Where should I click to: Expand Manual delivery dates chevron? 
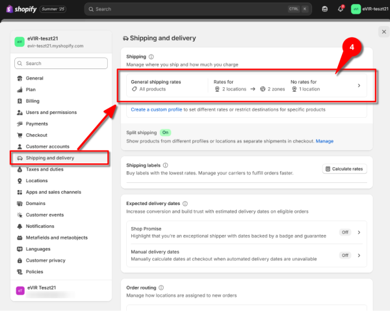359,255
